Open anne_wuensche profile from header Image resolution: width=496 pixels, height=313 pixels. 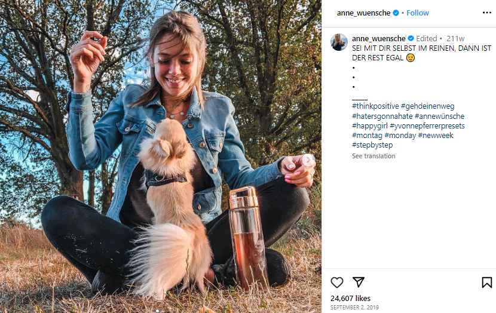(x=363, y=13)
